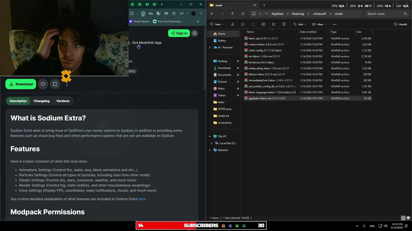Click the Cut scissors icon in Explorer

pyautogui.click(x=232, y=24)
